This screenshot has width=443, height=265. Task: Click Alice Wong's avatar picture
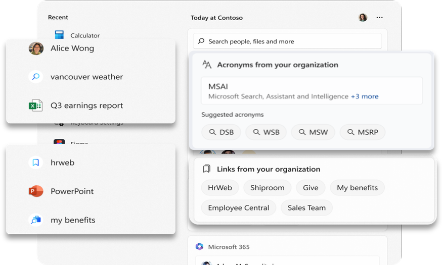[x=35, y=48]
